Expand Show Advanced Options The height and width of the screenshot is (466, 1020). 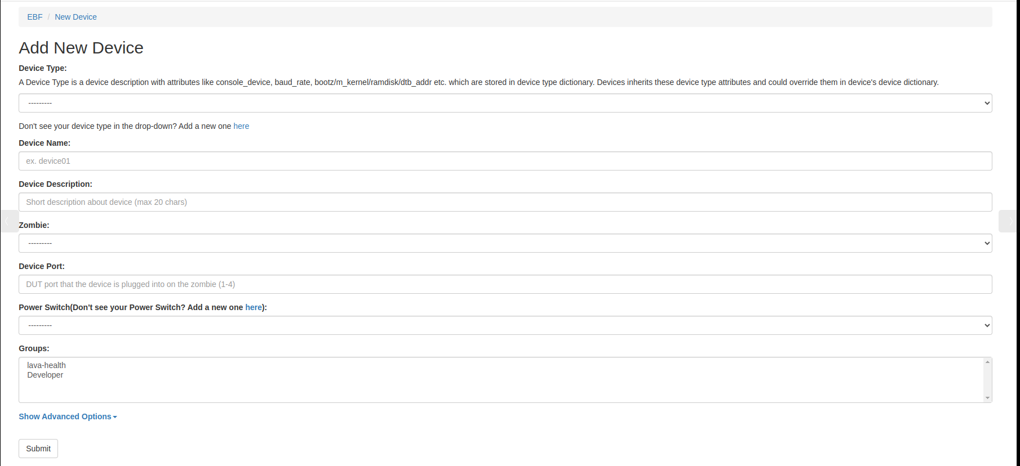coord(68,416)
